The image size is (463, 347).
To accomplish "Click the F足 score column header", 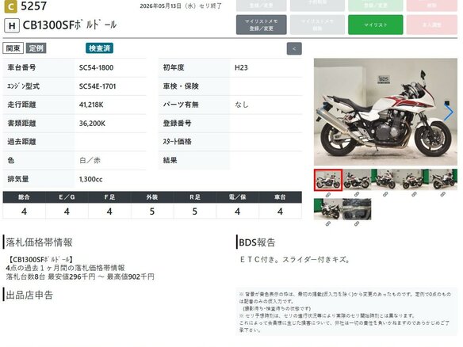I will 109,197.
